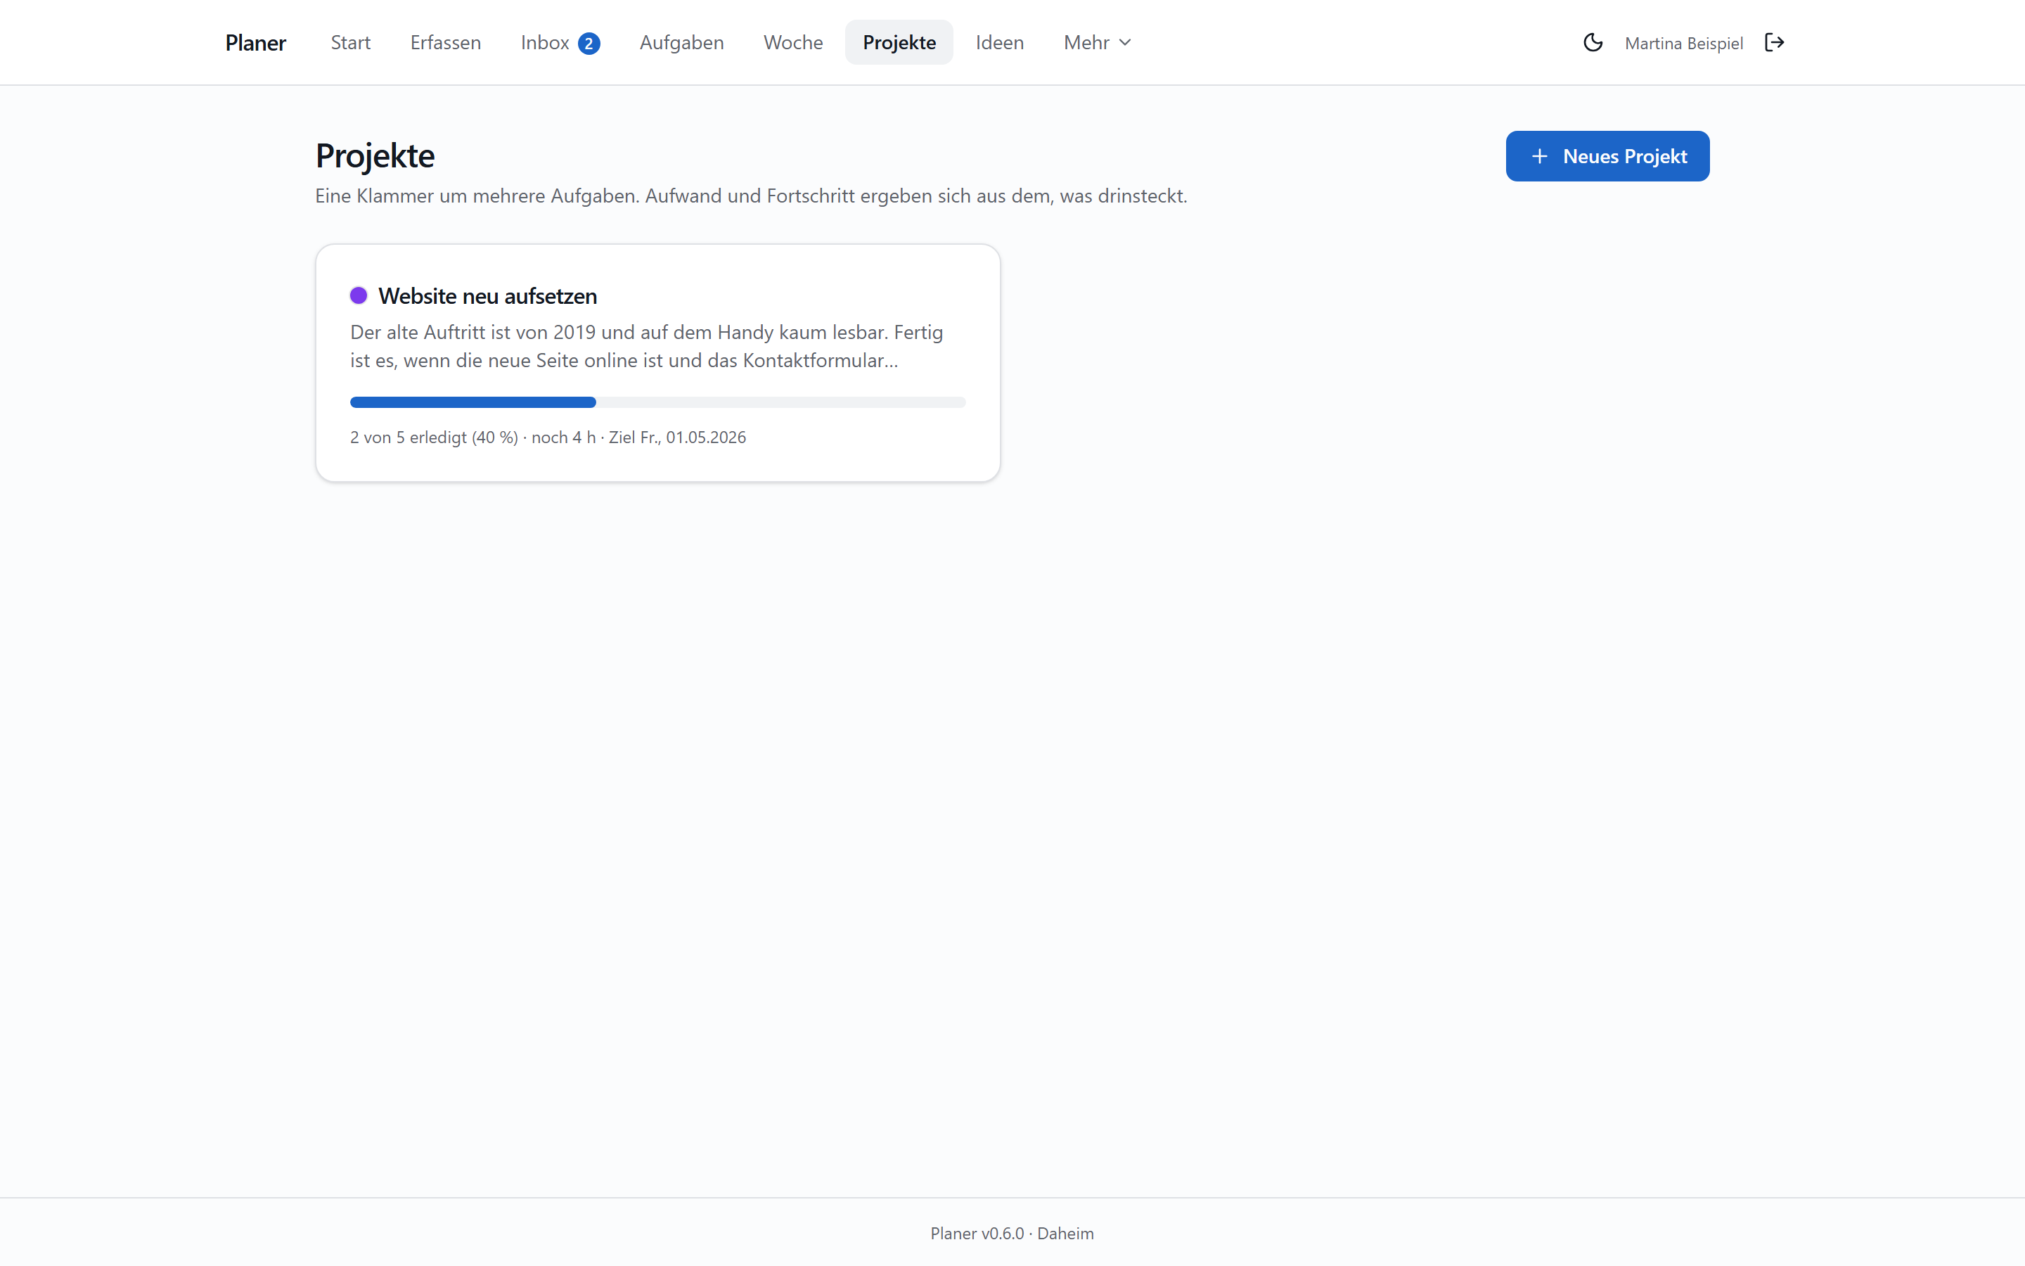Open the Woche view

click(792, 43)
